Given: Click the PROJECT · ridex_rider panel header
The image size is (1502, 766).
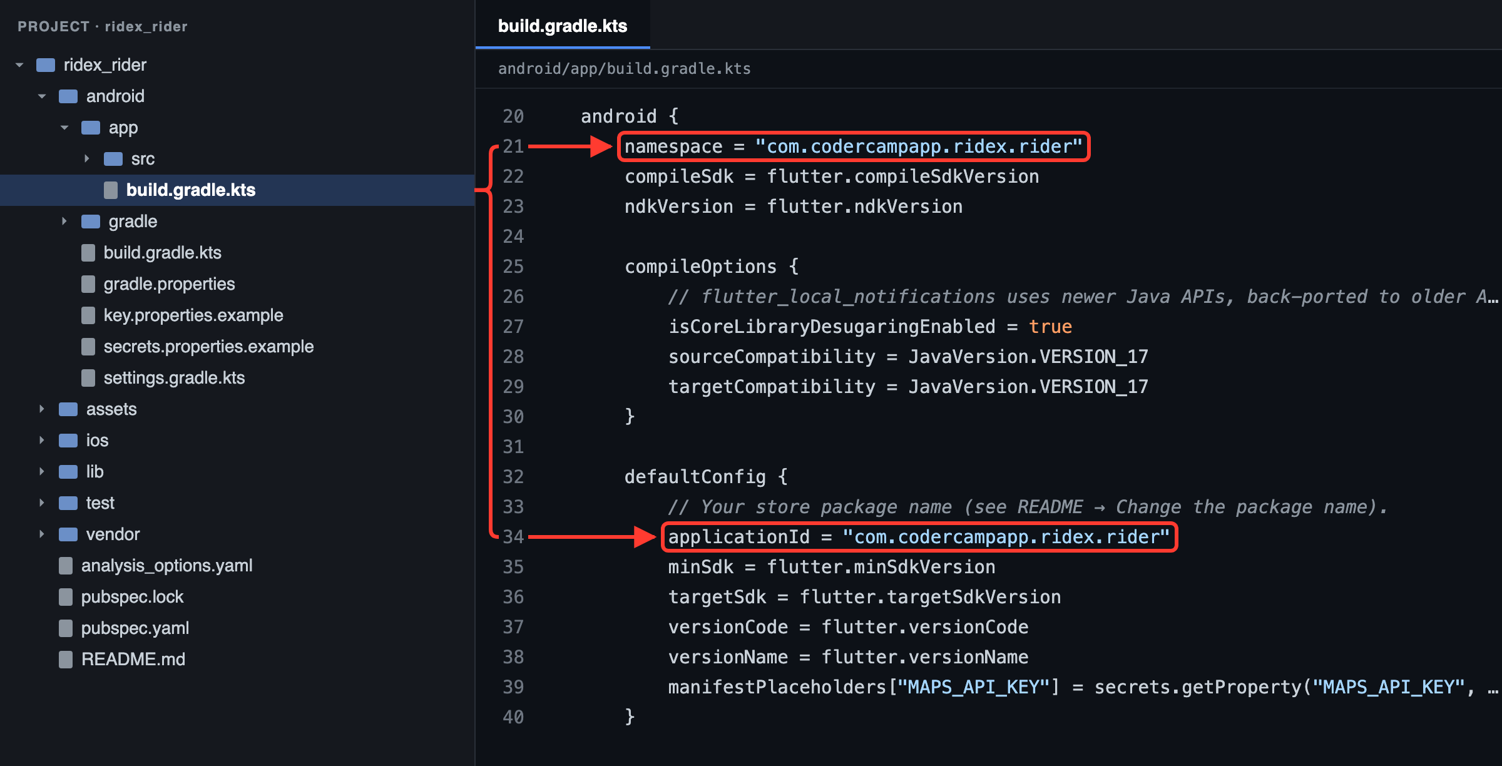Looking at the screenshot, I should click(x=103, y=26).
